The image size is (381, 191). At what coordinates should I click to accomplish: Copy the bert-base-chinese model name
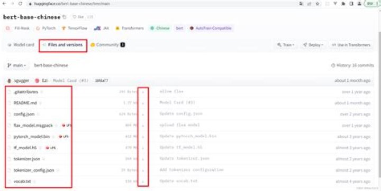coord(65,17)
